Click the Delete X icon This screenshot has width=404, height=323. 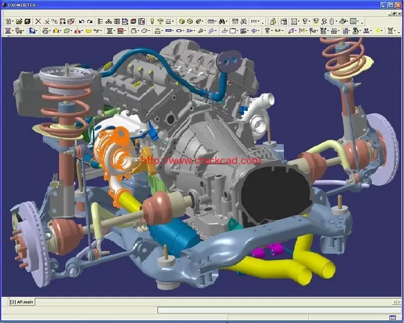38,22
